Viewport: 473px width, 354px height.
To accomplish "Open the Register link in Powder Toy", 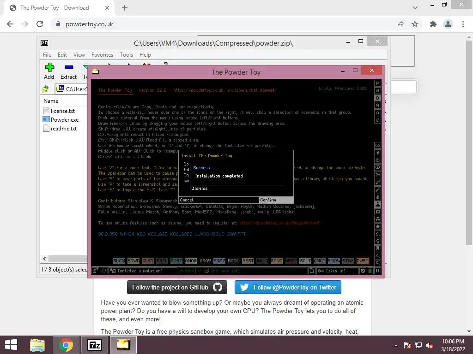I will (279, 223).
